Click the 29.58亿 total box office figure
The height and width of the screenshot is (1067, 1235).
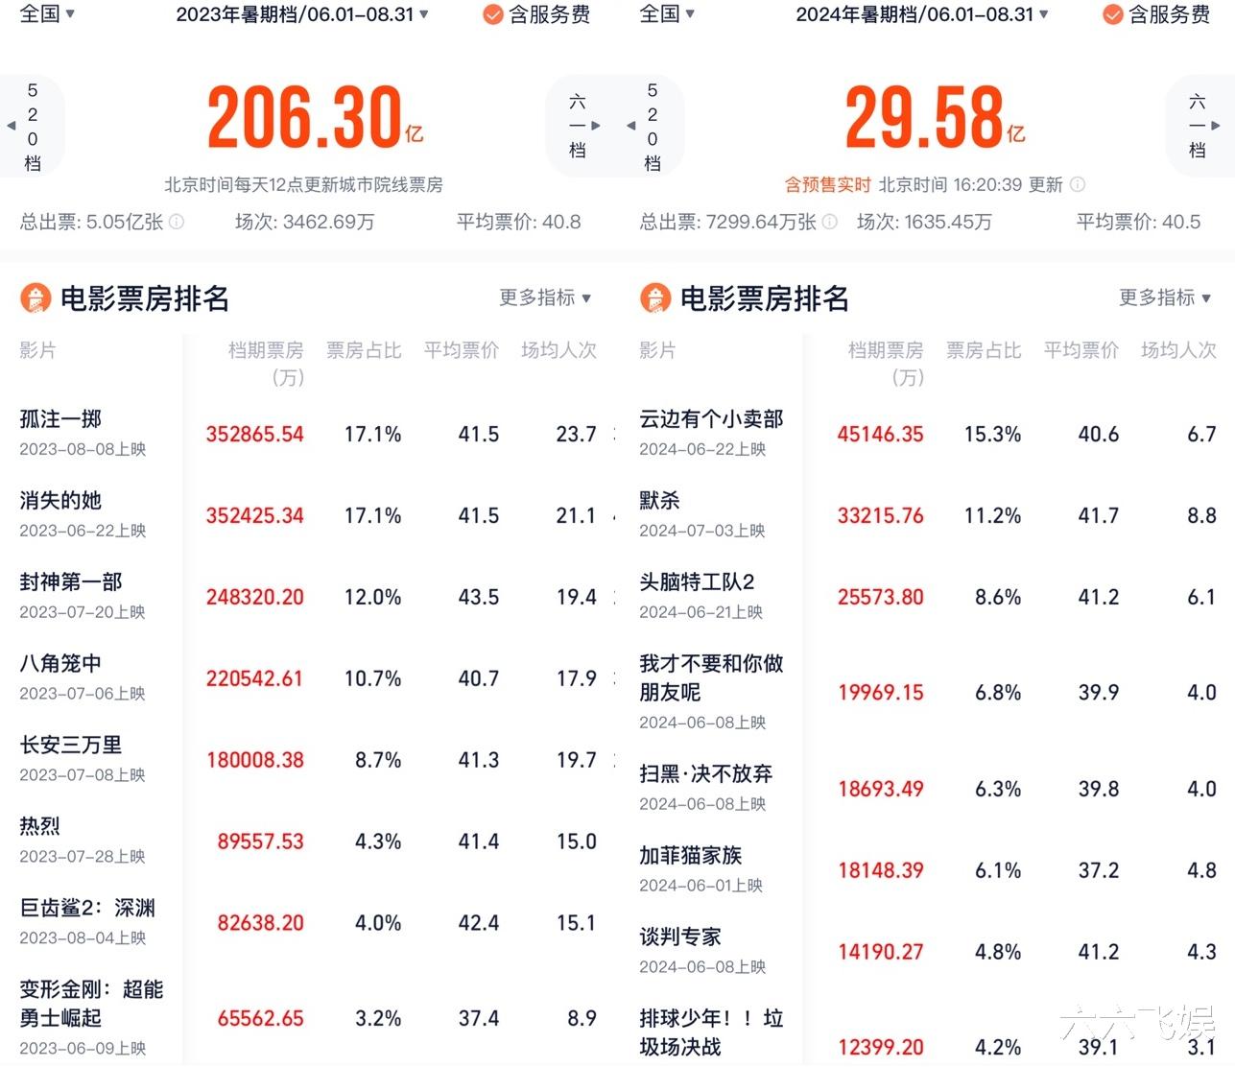[x=936, y=117]
